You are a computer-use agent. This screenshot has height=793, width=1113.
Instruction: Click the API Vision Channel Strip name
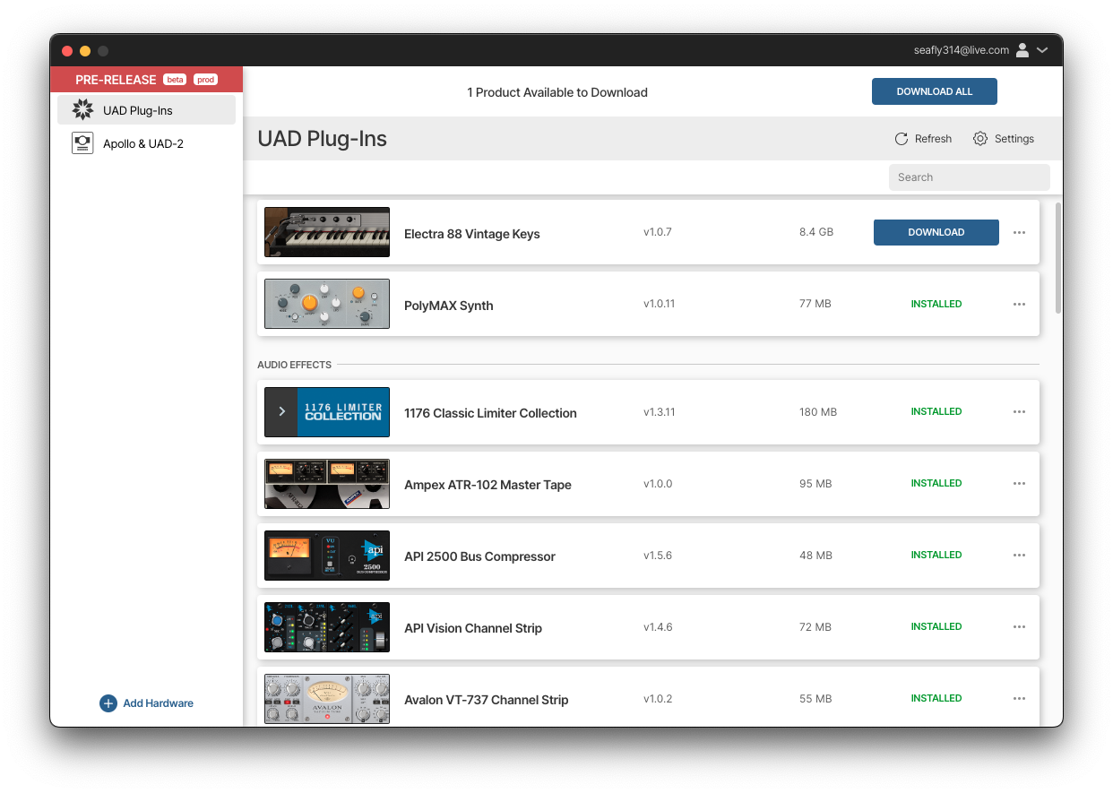point(473,628)
